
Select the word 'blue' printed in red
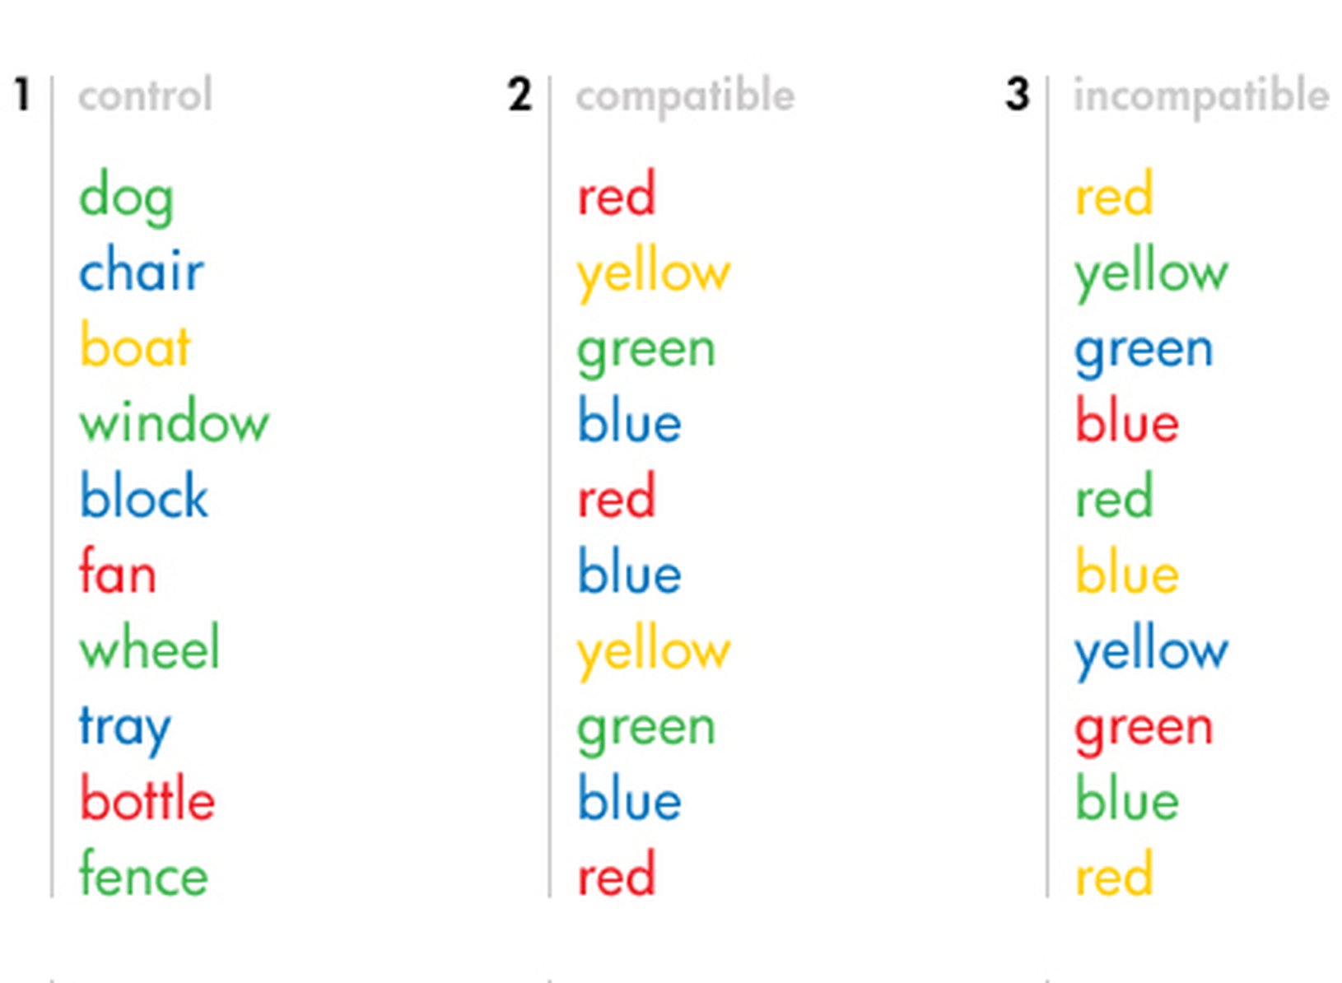(x=1127, y=423)
